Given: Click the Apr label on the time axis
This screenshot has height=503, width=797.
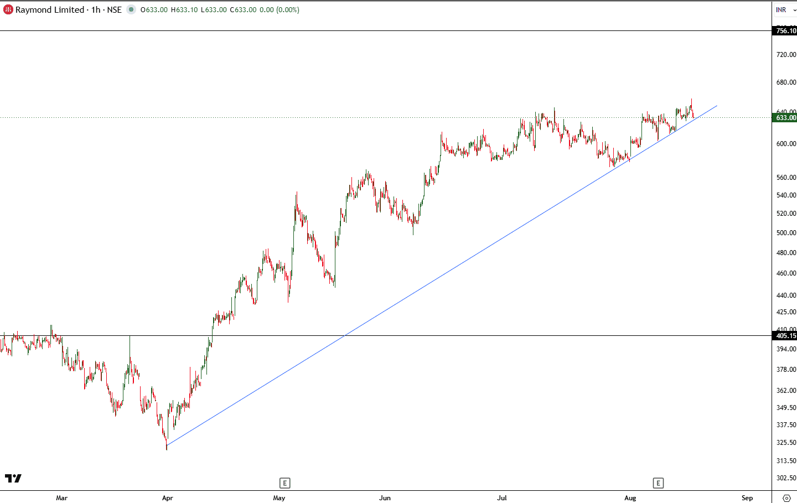Looking at the screenshot, I should 167,497.
